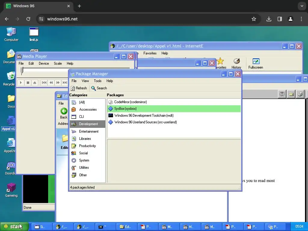308x231 pixels.
Task: Select the Productivity category
Action: click(88, 146)
